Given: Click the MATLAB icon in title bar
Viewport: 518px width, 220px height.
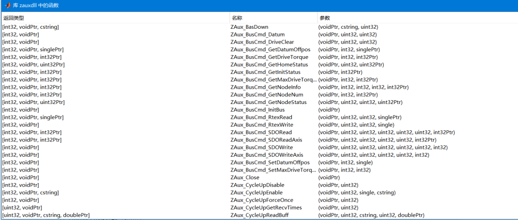Looking at the screenshot, I should point(7,6).
